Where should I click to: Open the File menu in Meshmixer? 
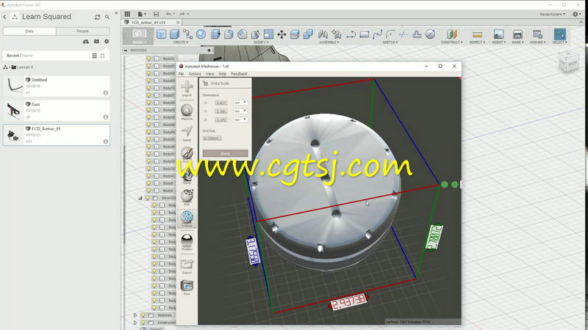[x=181, y=74]
